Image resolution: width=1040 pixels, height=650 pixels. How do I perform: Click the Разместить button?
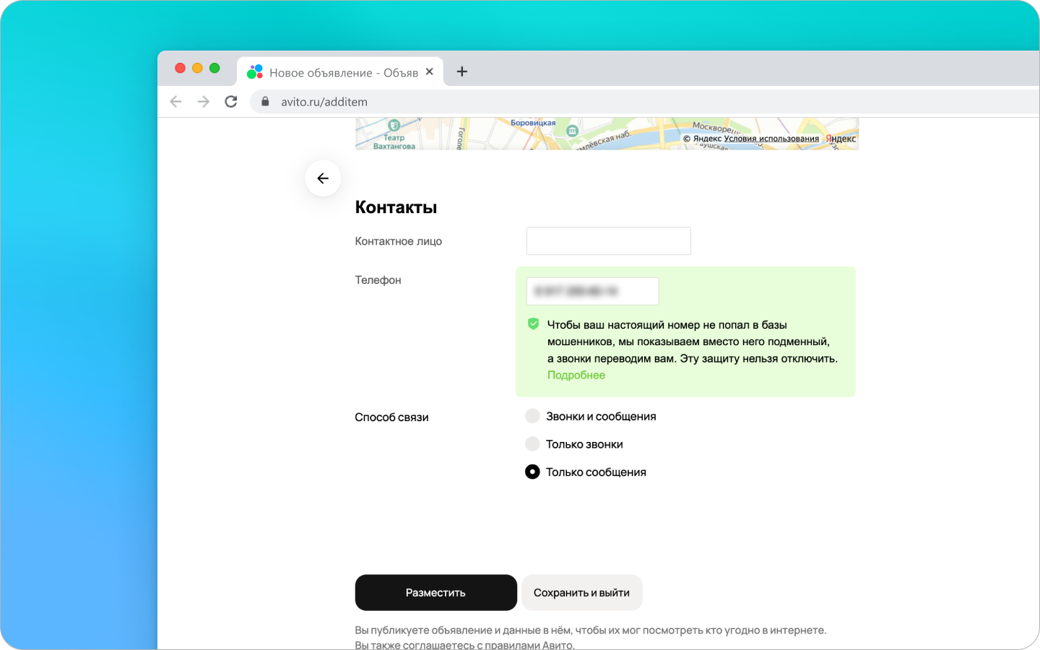coord(436,593)
